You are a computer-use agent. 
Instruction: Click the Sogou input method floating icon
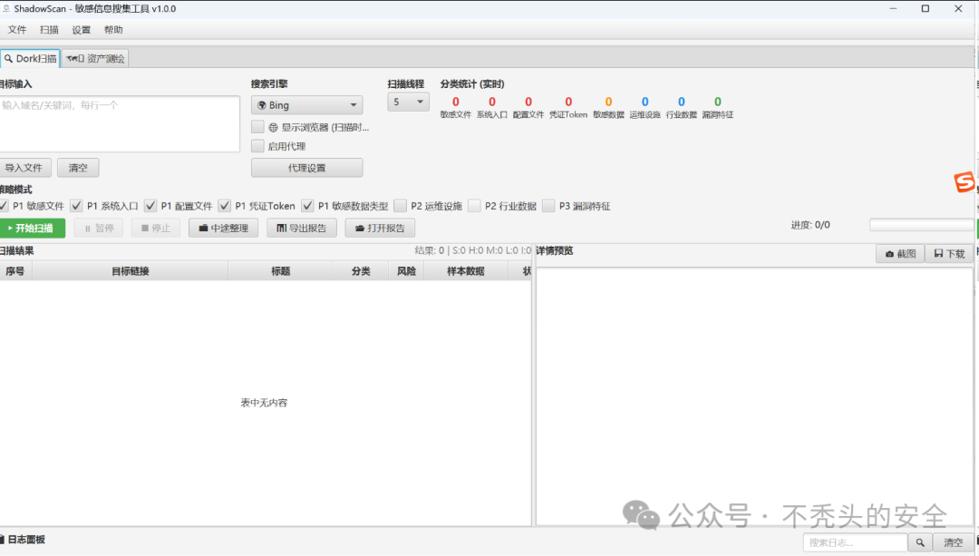(x=964, y=181)
